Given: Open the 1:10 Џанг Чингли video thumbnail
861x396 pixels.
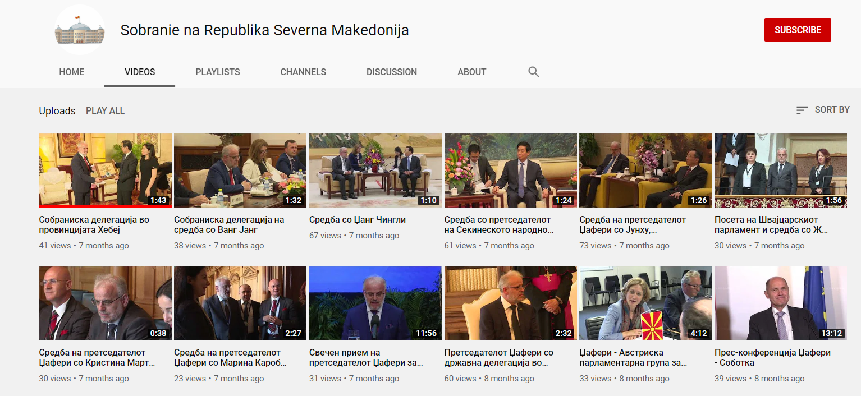Looking at the screenshot, I should click(375, 171).
